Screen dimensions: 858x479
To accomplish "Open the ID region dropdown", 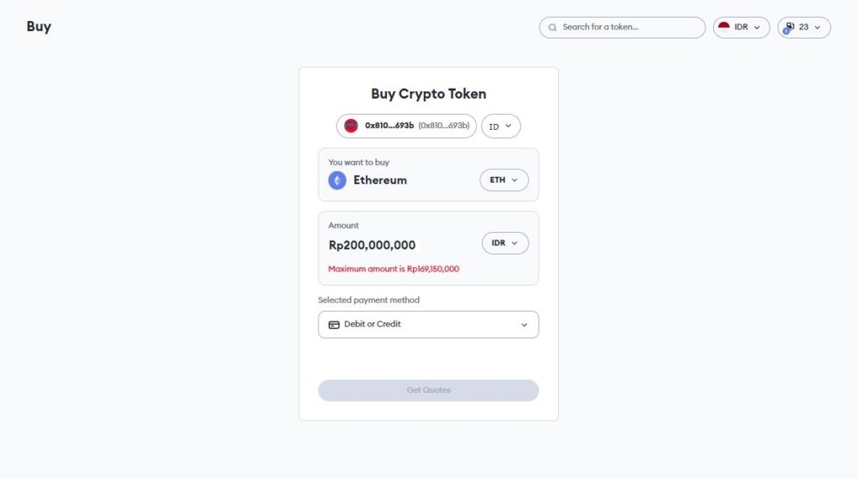I will (501, 126).
